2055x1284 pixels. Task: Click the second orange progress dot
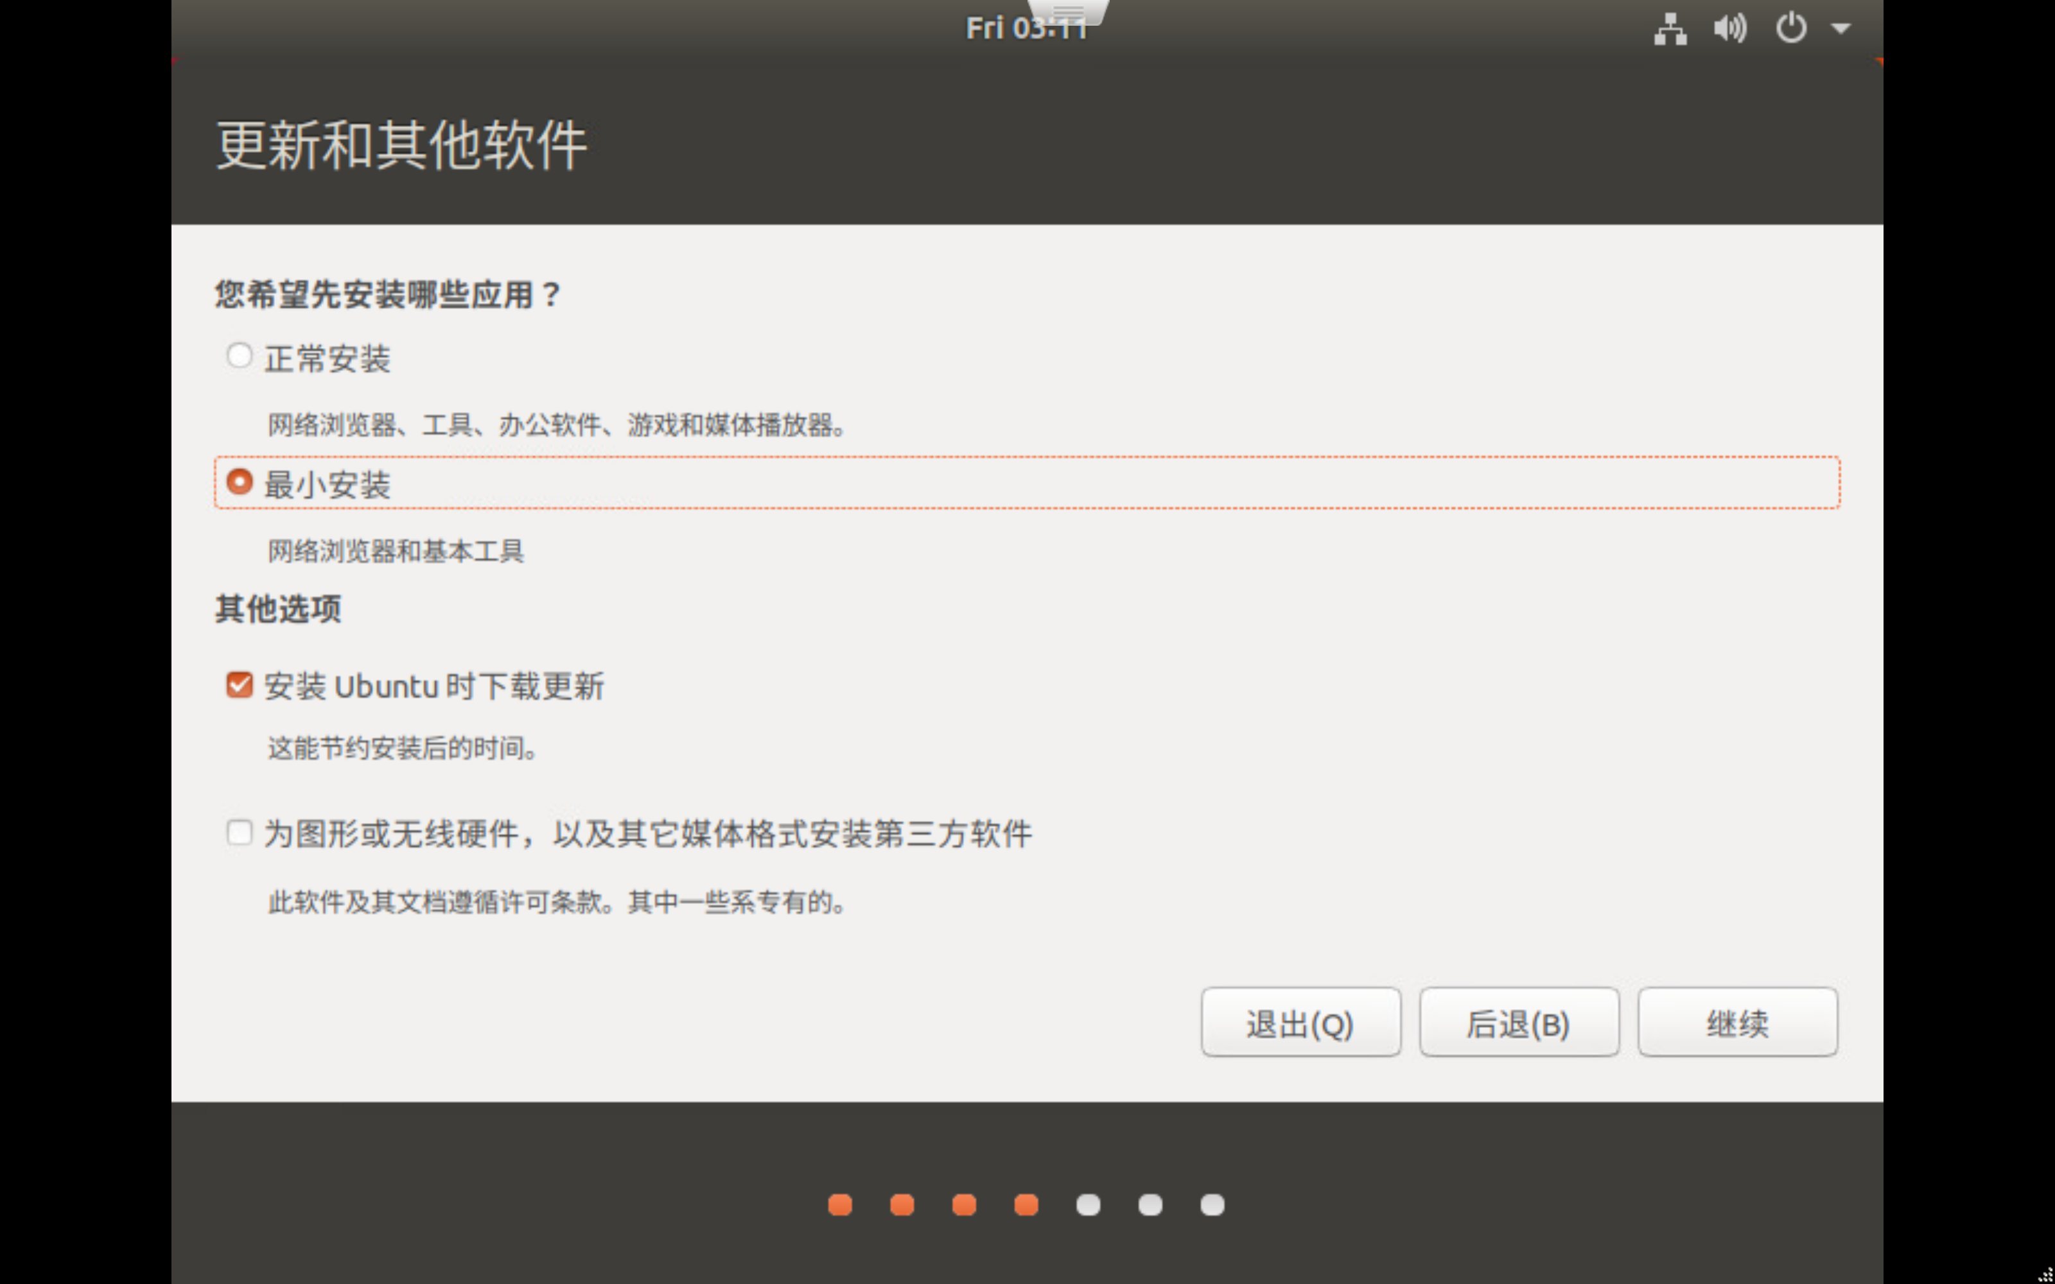(x=902, y=1204)
